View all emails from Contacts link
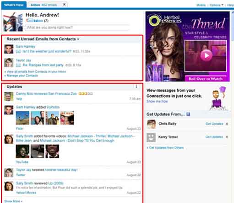The height and width of the screenshot is (203, 234). pyautogui.click(x=36, y=71)
